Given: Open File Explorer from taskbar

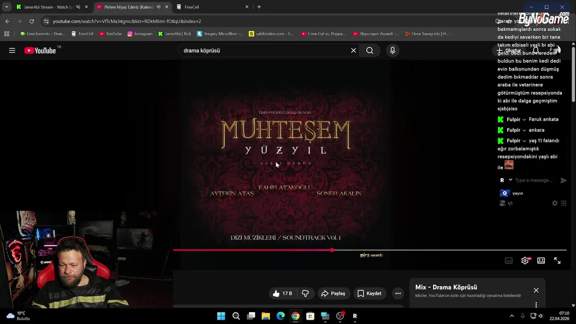Looking at the screenshot, I should pyautogui.click(x=265, y=316).
